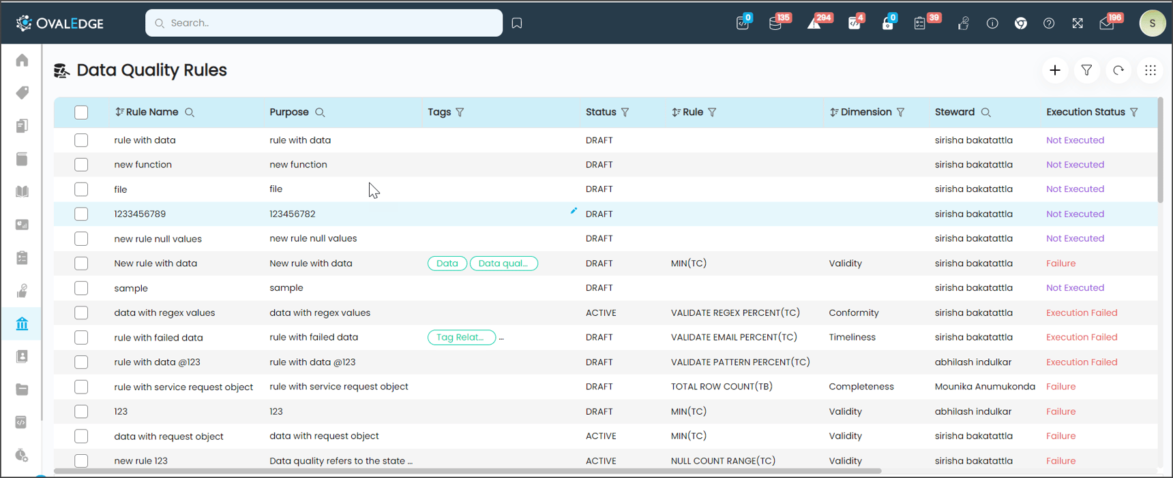Open the clipboard icon with badge 39
Screen dimensions: 1173x478
coord(920,23)
